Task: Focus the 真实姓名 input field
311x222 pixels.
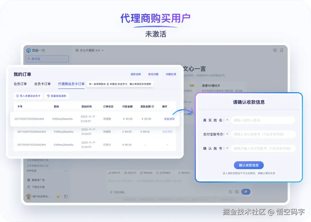Action: tap(263, 120)
